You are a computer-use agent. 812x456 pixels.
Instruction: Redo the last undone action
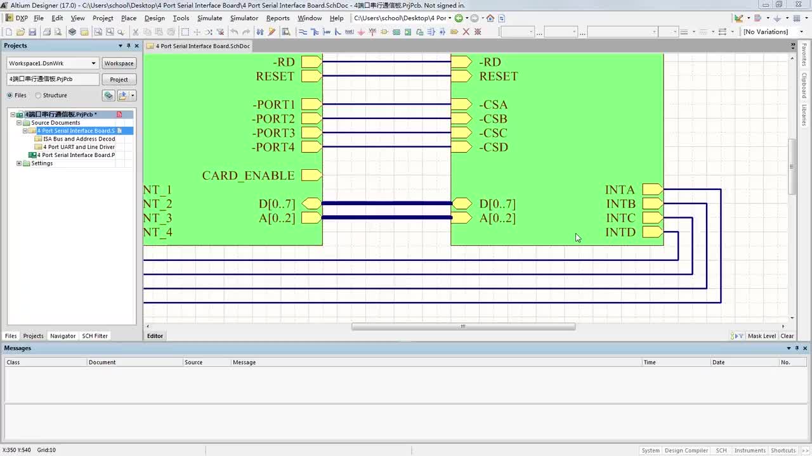click(246, 32)
